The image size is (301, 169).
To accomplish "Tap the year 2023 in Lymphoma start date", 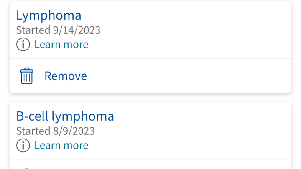I will (x=89, y=30).
